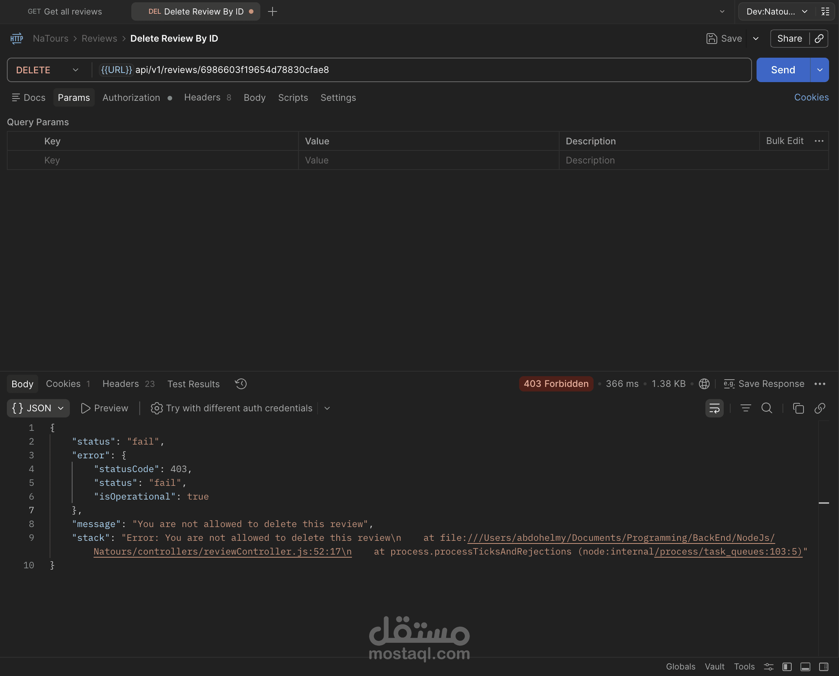Switch to the Authorization tab

click(x=131, y=98)
